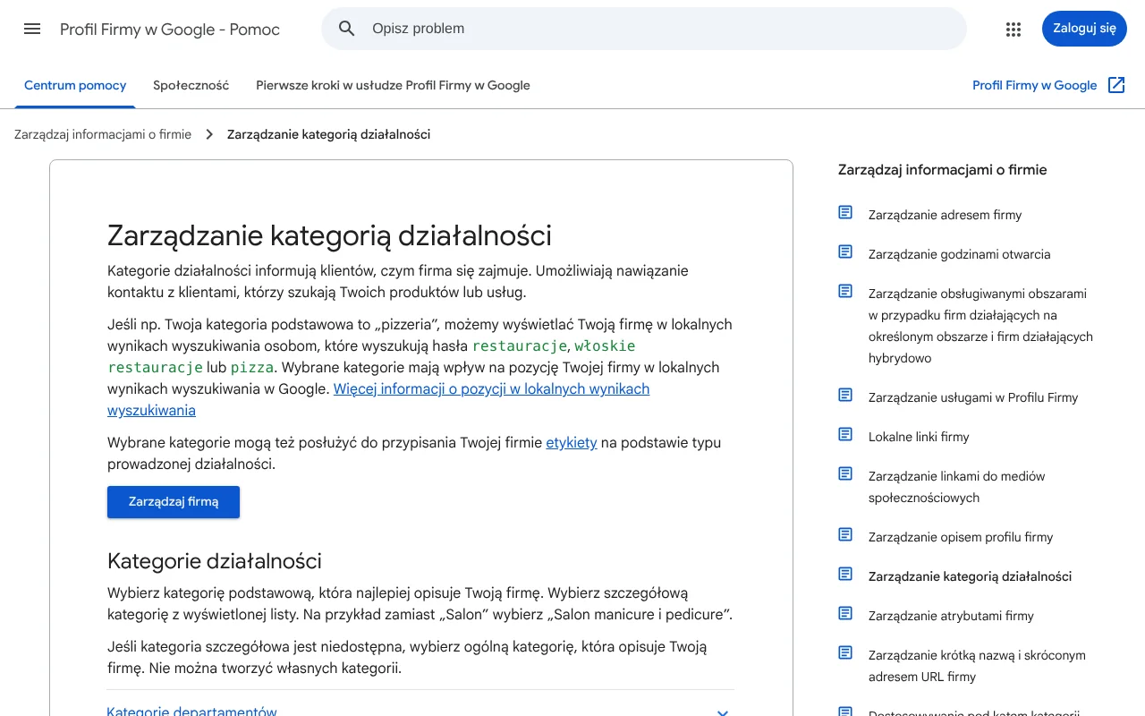
Task: Click the article icon next to Zarządzanie adresem firmy
Action: pyautogui.click(x=845, y=213)
